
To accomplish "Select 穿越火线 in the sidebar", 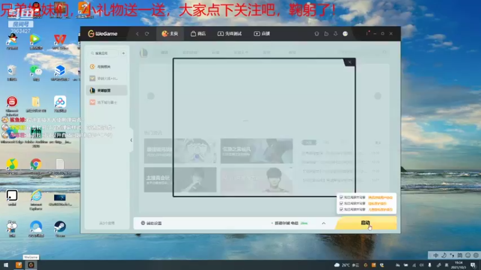I will point(106,79).
